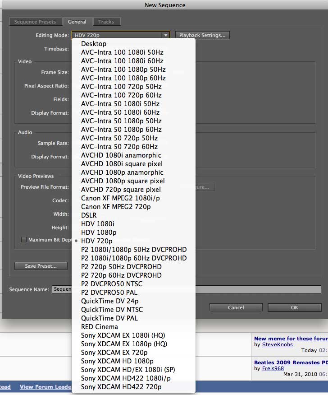Choose AVC-Intra 50 1080p 50Hz

(x=133, y=121)
